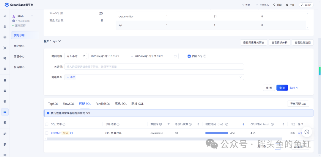Open the shield security icon in sidebar

point(5,101)
